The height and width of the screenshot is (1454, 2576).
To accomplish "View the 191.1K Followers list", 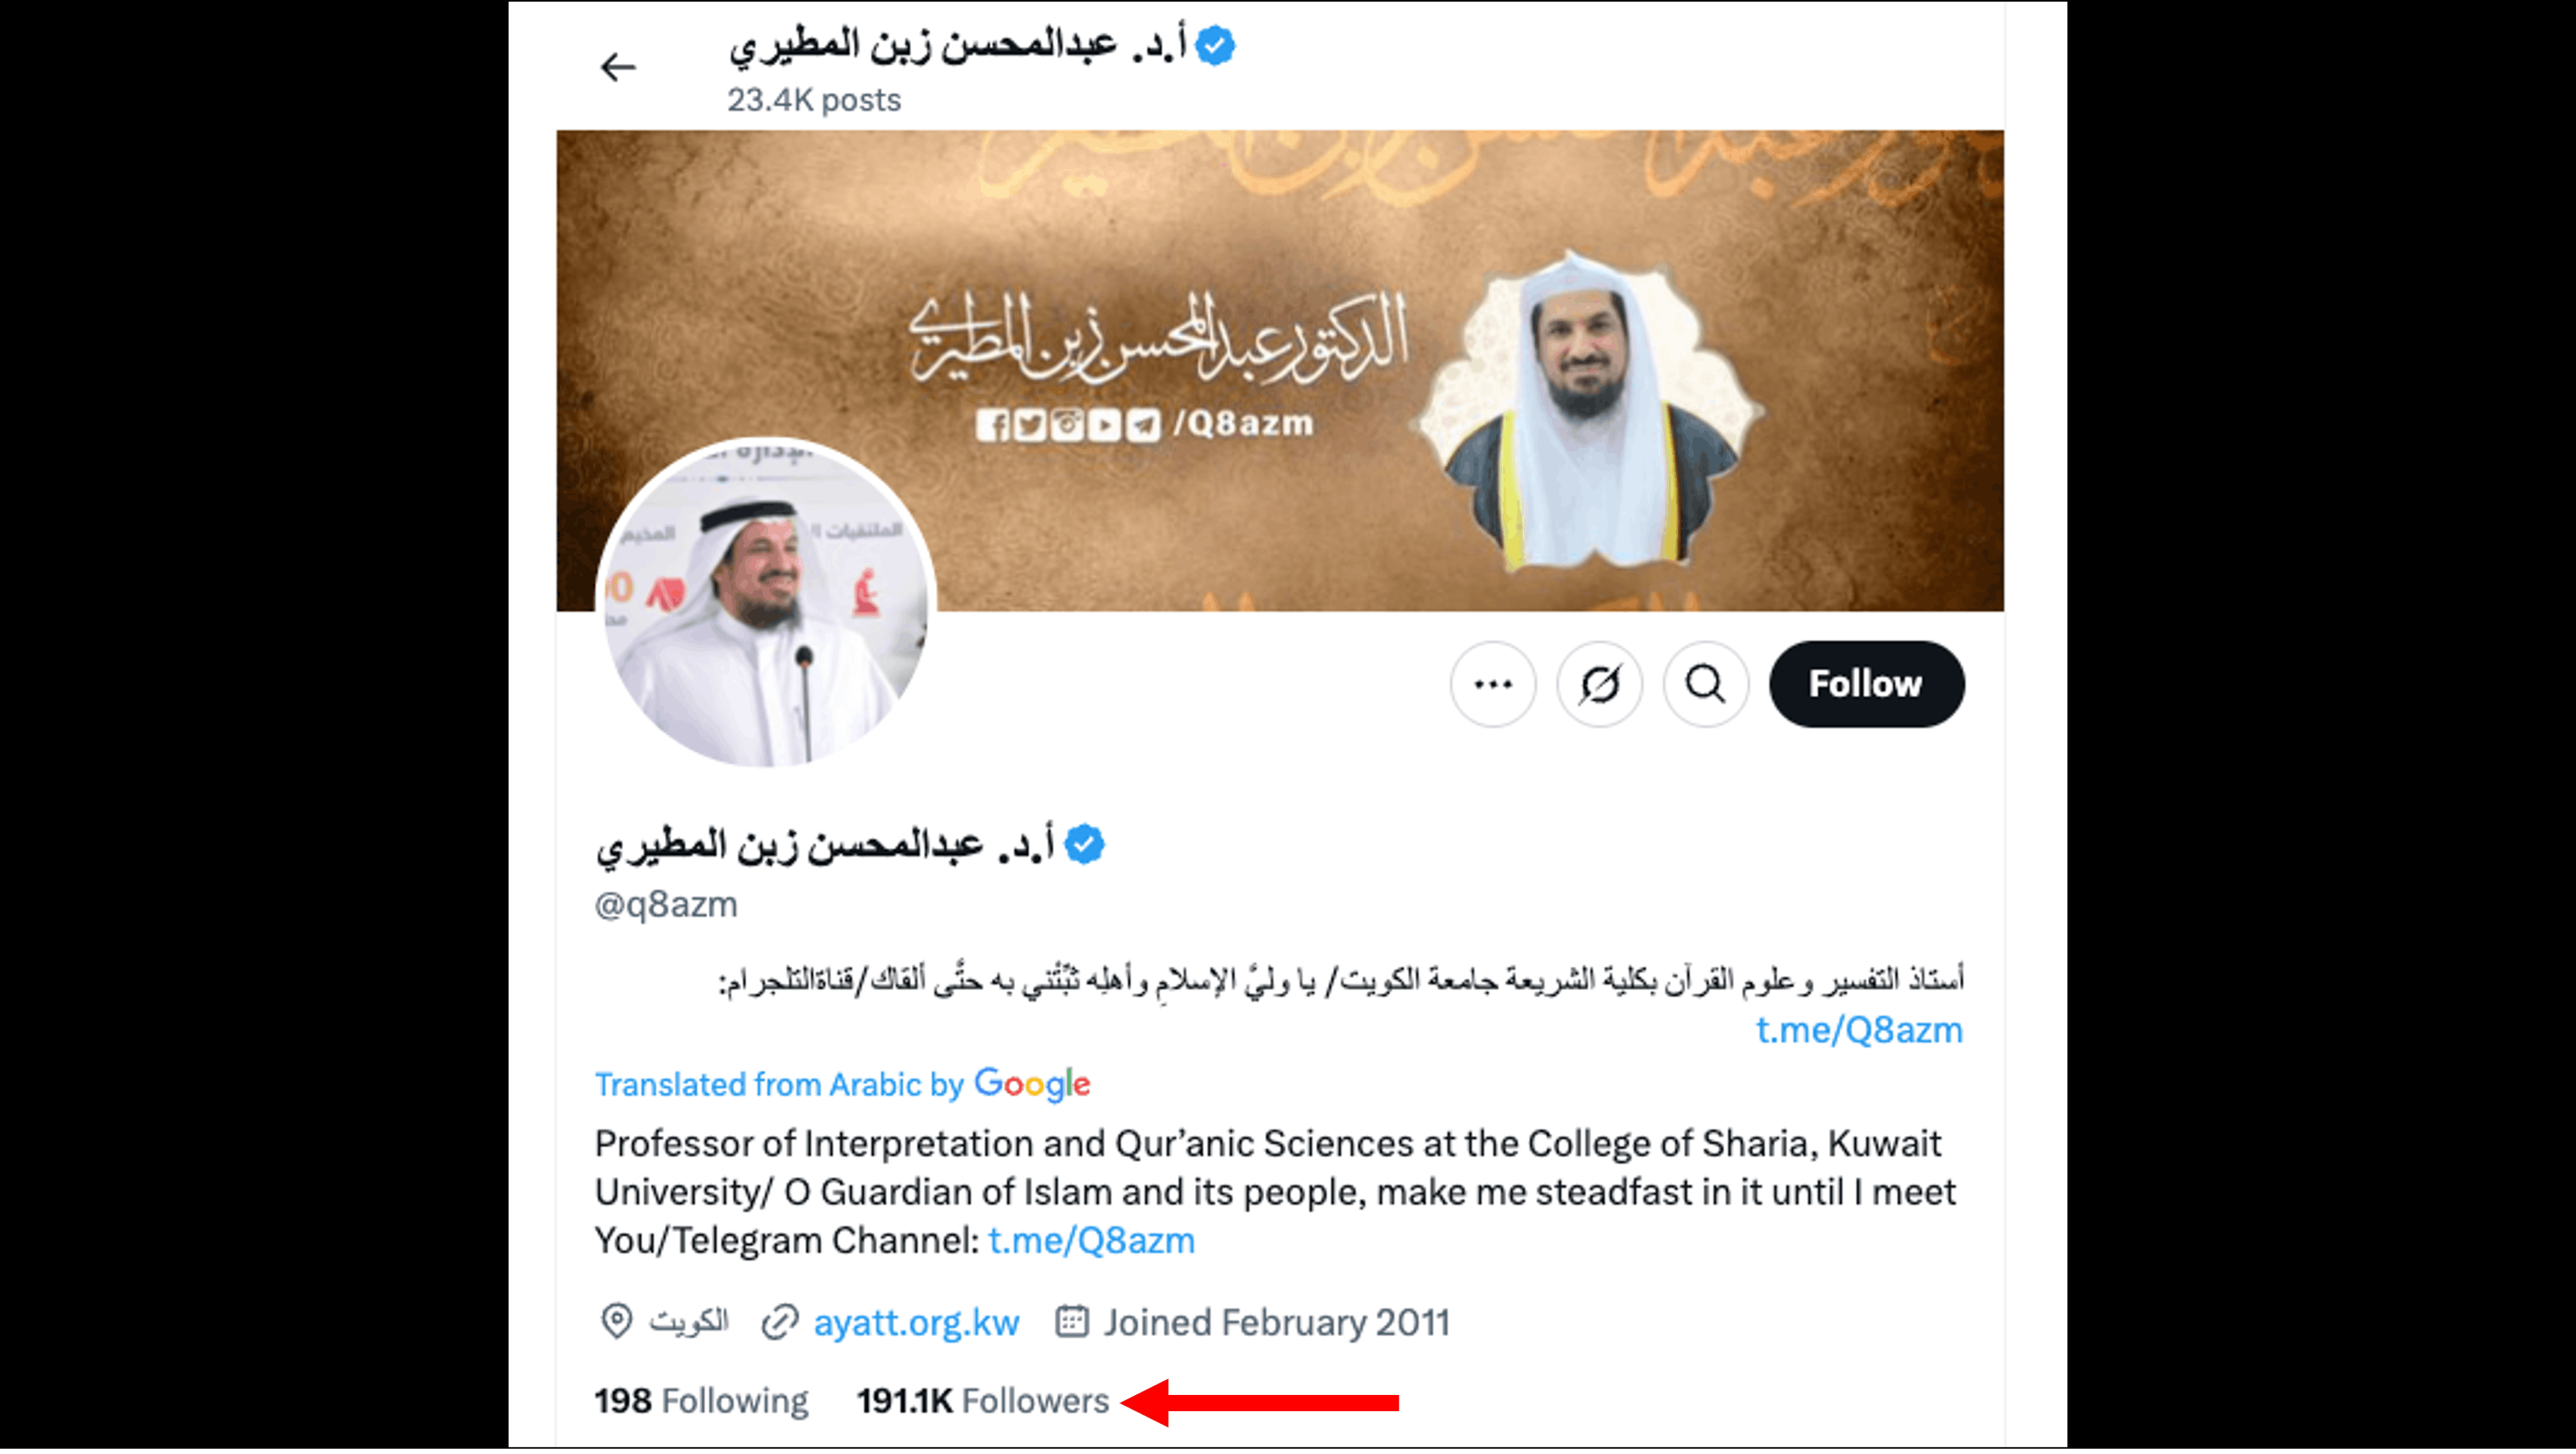I will coord(983,1402).
